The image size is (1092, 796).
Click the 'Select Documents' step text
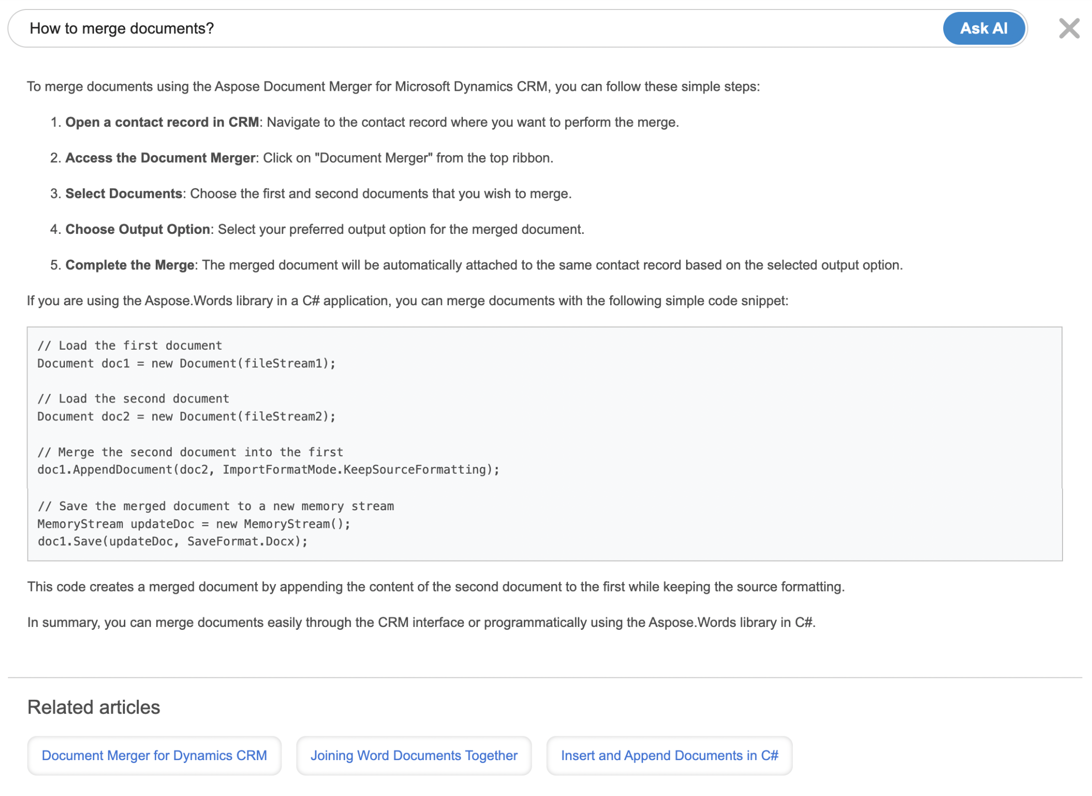[x=123, y=194]
